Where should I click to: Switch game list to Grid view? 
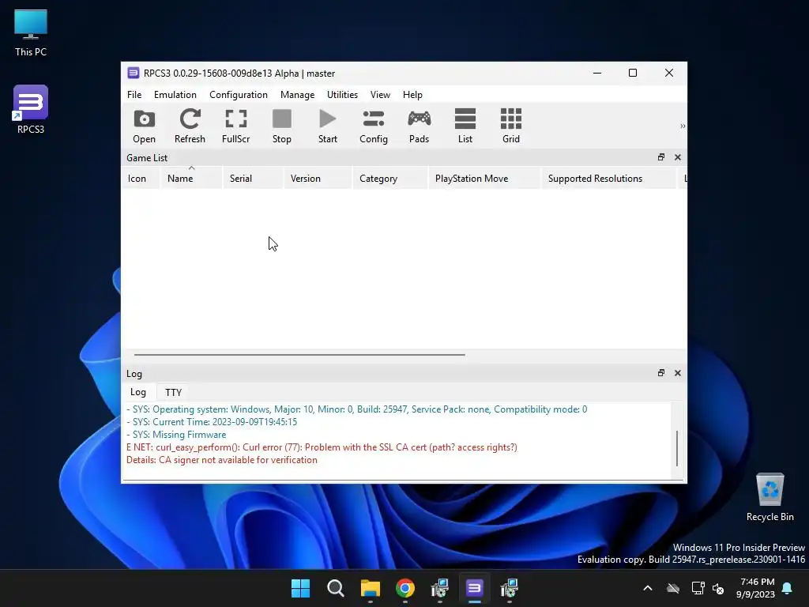coord(511,126)
